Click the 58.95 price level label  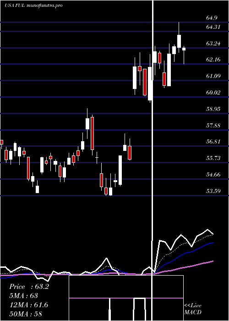point(213,109)
